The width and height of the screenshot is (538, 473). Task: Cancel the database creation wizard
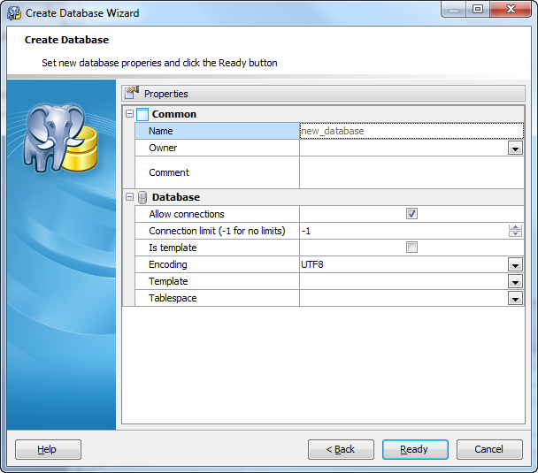[489, 449]
